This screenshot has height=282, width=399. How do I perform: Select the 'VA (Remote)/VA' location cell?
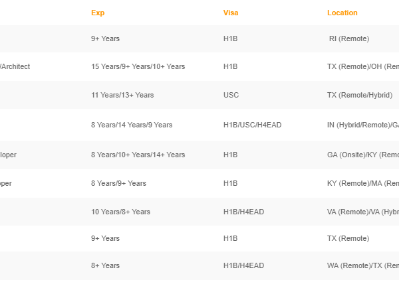pyautogui.click(x=362, y=212)
